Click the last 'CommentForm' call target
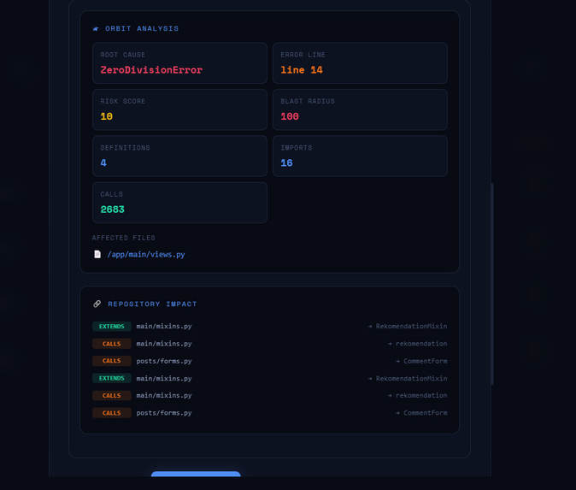576x490 pixels. coord(426,413)
